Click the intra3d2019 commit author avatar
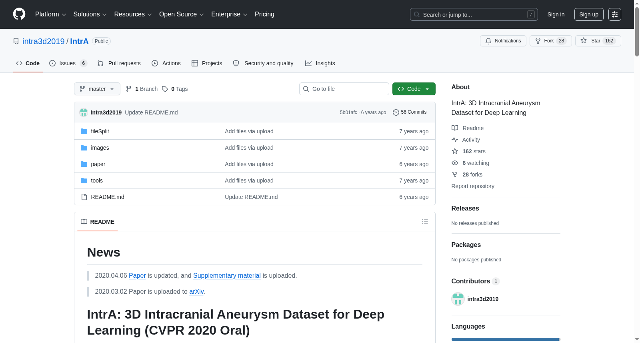 (84, 112)
